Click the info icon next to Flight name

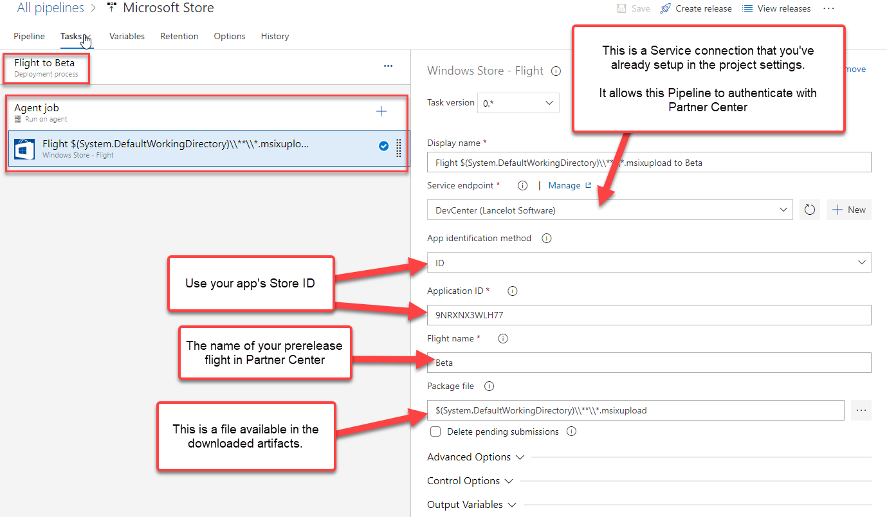[504, 338]
